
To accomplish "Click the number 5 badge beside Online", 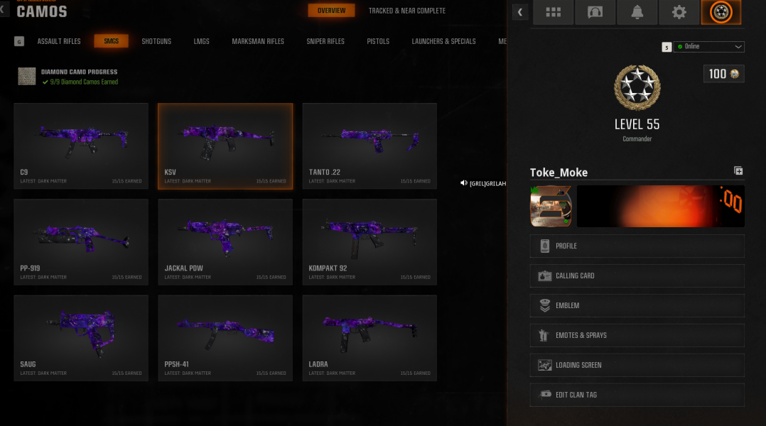I will click(667, 47).
